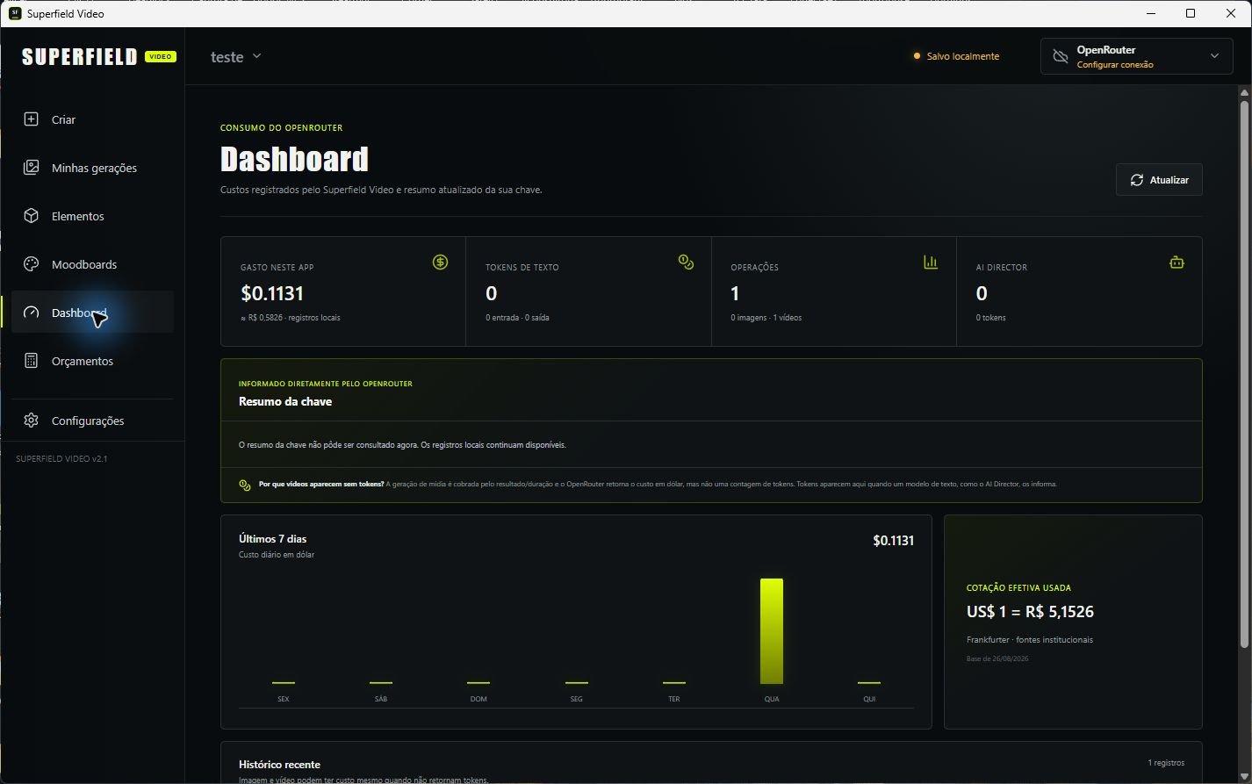Click the robot icon on AI Director card
This screenshot has width=1252, height=784.
pyautogui.click(x=1176, y=262)
